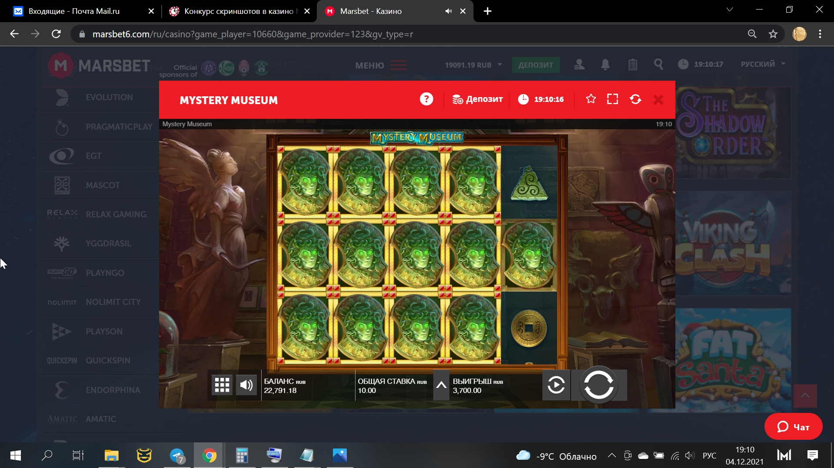Select the EGT provider
Image resolution: width=834 pixels, height=468 pixels.
(x=100, y=156)
